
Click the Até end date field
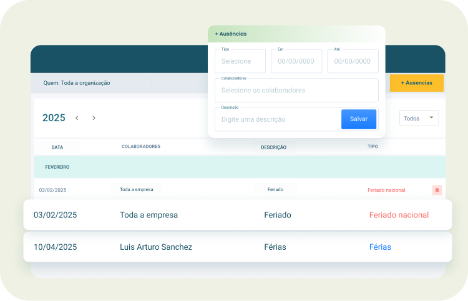[353, 61]
